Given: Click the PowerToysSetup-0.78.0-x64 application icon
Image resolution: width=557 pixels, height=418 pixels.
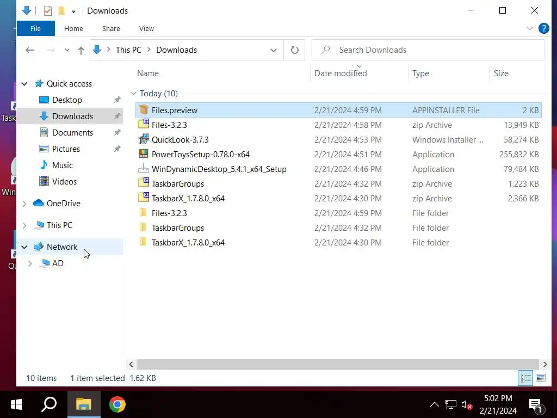Looking at the screenshot, I should coord(144,154).
